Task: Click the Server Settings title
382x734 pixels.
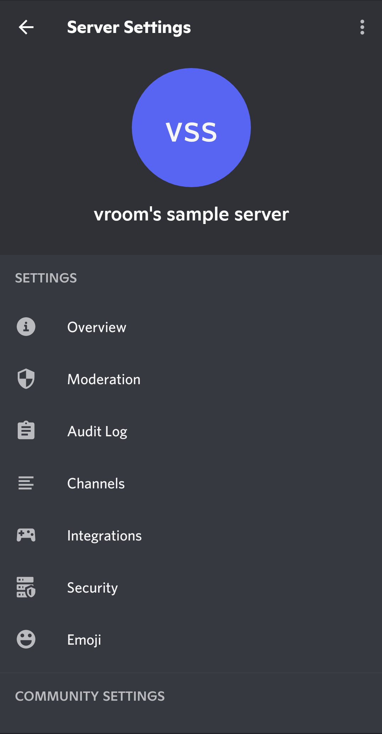Action: coord(129,28)
